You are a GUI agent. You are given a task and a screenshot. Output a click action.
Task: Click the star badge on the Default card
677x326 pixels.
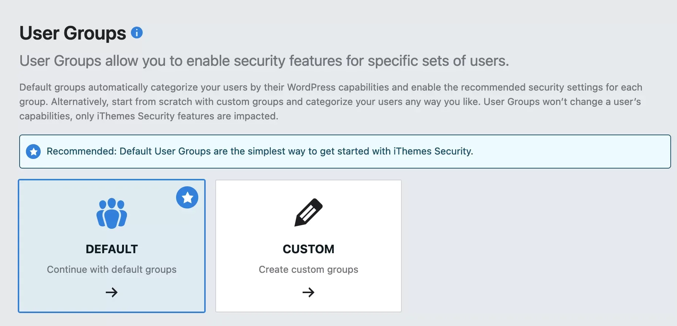187,197
